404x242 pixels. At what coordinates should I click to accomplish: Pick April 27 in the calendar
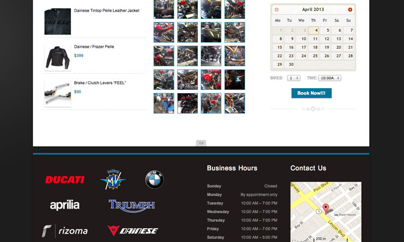click(338, 56)
